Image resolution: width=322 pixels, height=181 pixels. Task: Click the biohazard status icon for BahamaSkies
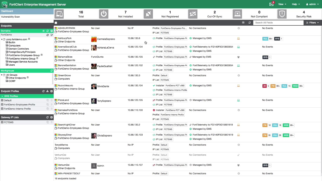click(x=238, y=57)
